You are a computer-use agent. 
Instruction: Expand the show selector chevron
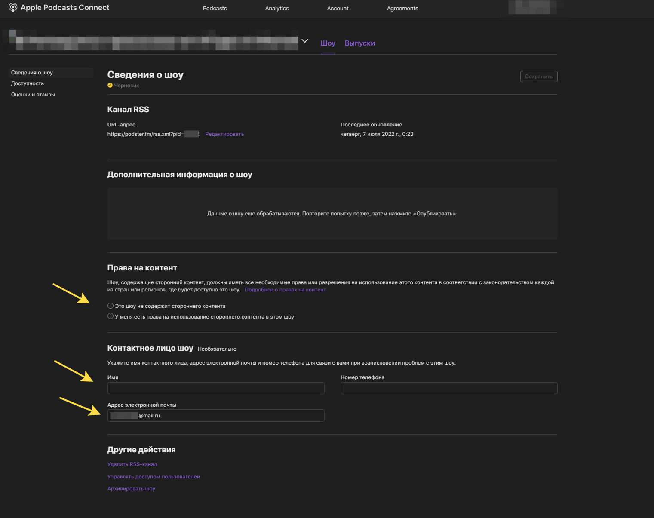tap(305, 41)
